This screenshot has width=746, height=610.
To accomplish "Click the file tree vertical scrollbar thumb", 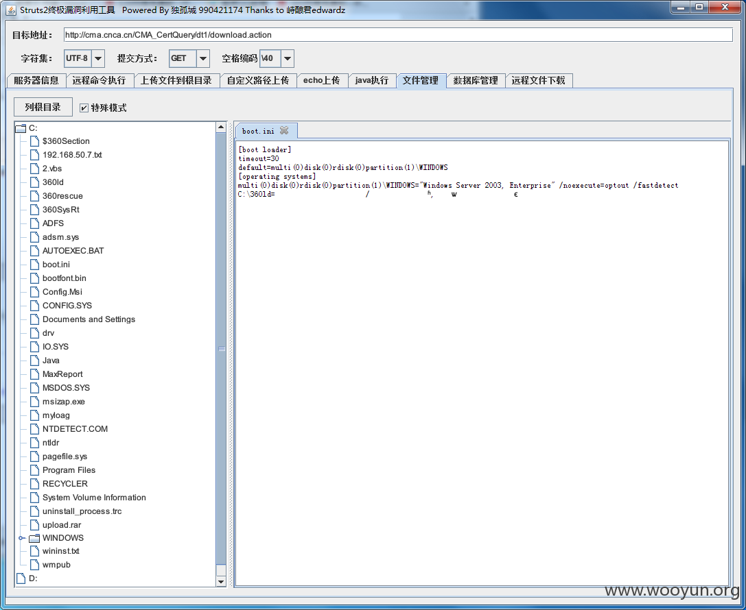I will [221, 349].
